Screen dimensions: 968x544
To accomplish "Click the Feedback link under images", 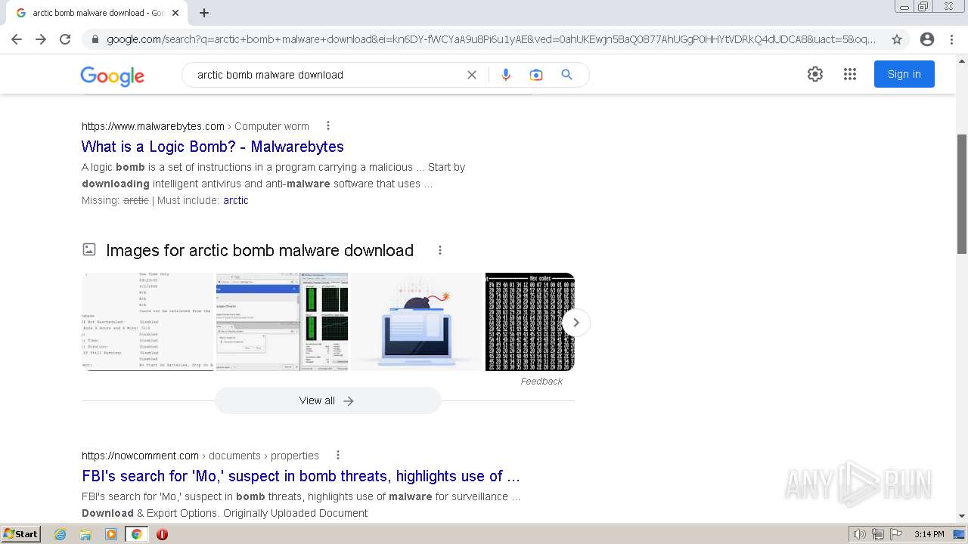I will click(x=541, y=382).
